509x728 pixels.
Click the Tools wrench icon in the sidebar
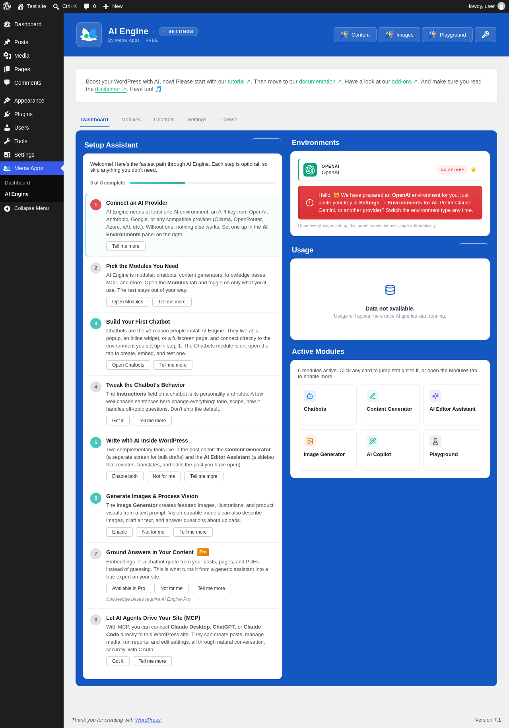point(7,141)
